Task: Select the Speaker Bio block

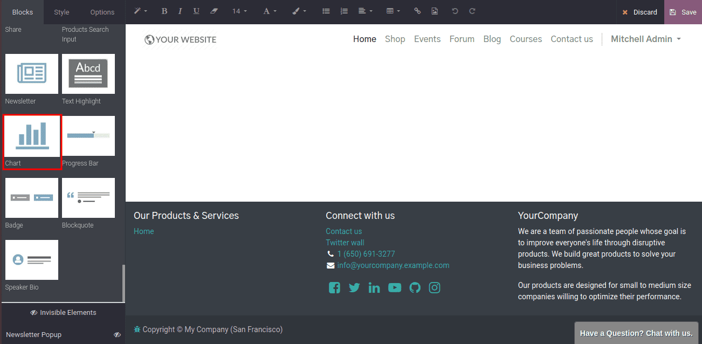Action: point(32,260)
